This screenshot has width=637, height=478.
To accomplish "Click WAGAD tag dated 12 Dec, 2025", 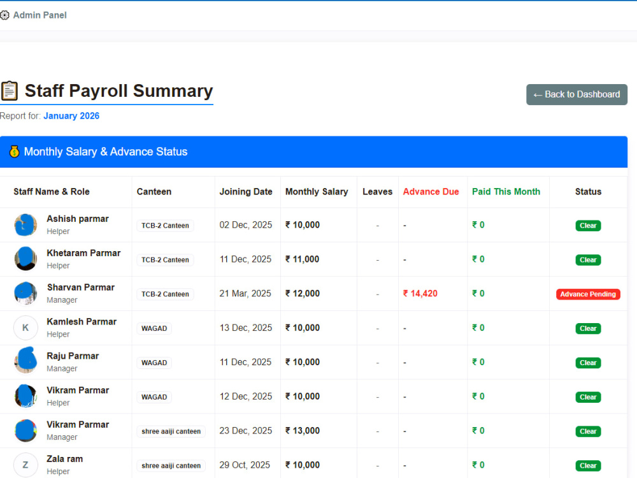I will [x=154, y=397].
